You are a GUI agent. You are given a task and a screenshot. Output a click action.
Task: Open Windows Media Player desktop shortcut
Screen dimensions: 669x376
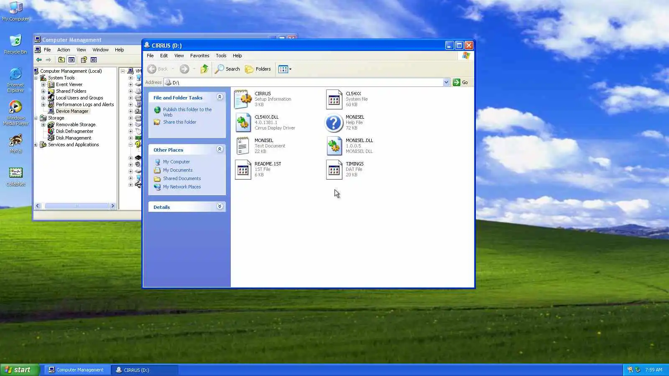tap(15, 113)
